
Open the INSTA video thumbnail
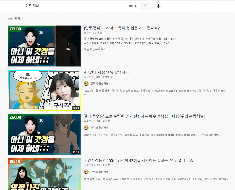pyautogui.click(x=44, y=174)
